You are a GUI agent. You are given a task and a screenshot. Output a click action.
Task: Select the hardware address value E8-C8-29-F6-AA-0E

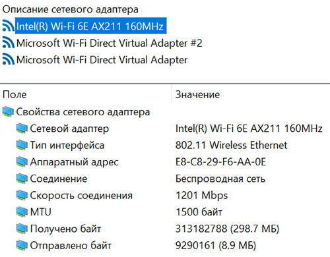coord(220,162)
